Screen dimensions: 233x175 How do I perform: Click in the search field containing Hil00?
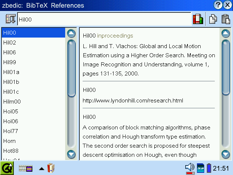pyautogui.click(x=104, y=19)
